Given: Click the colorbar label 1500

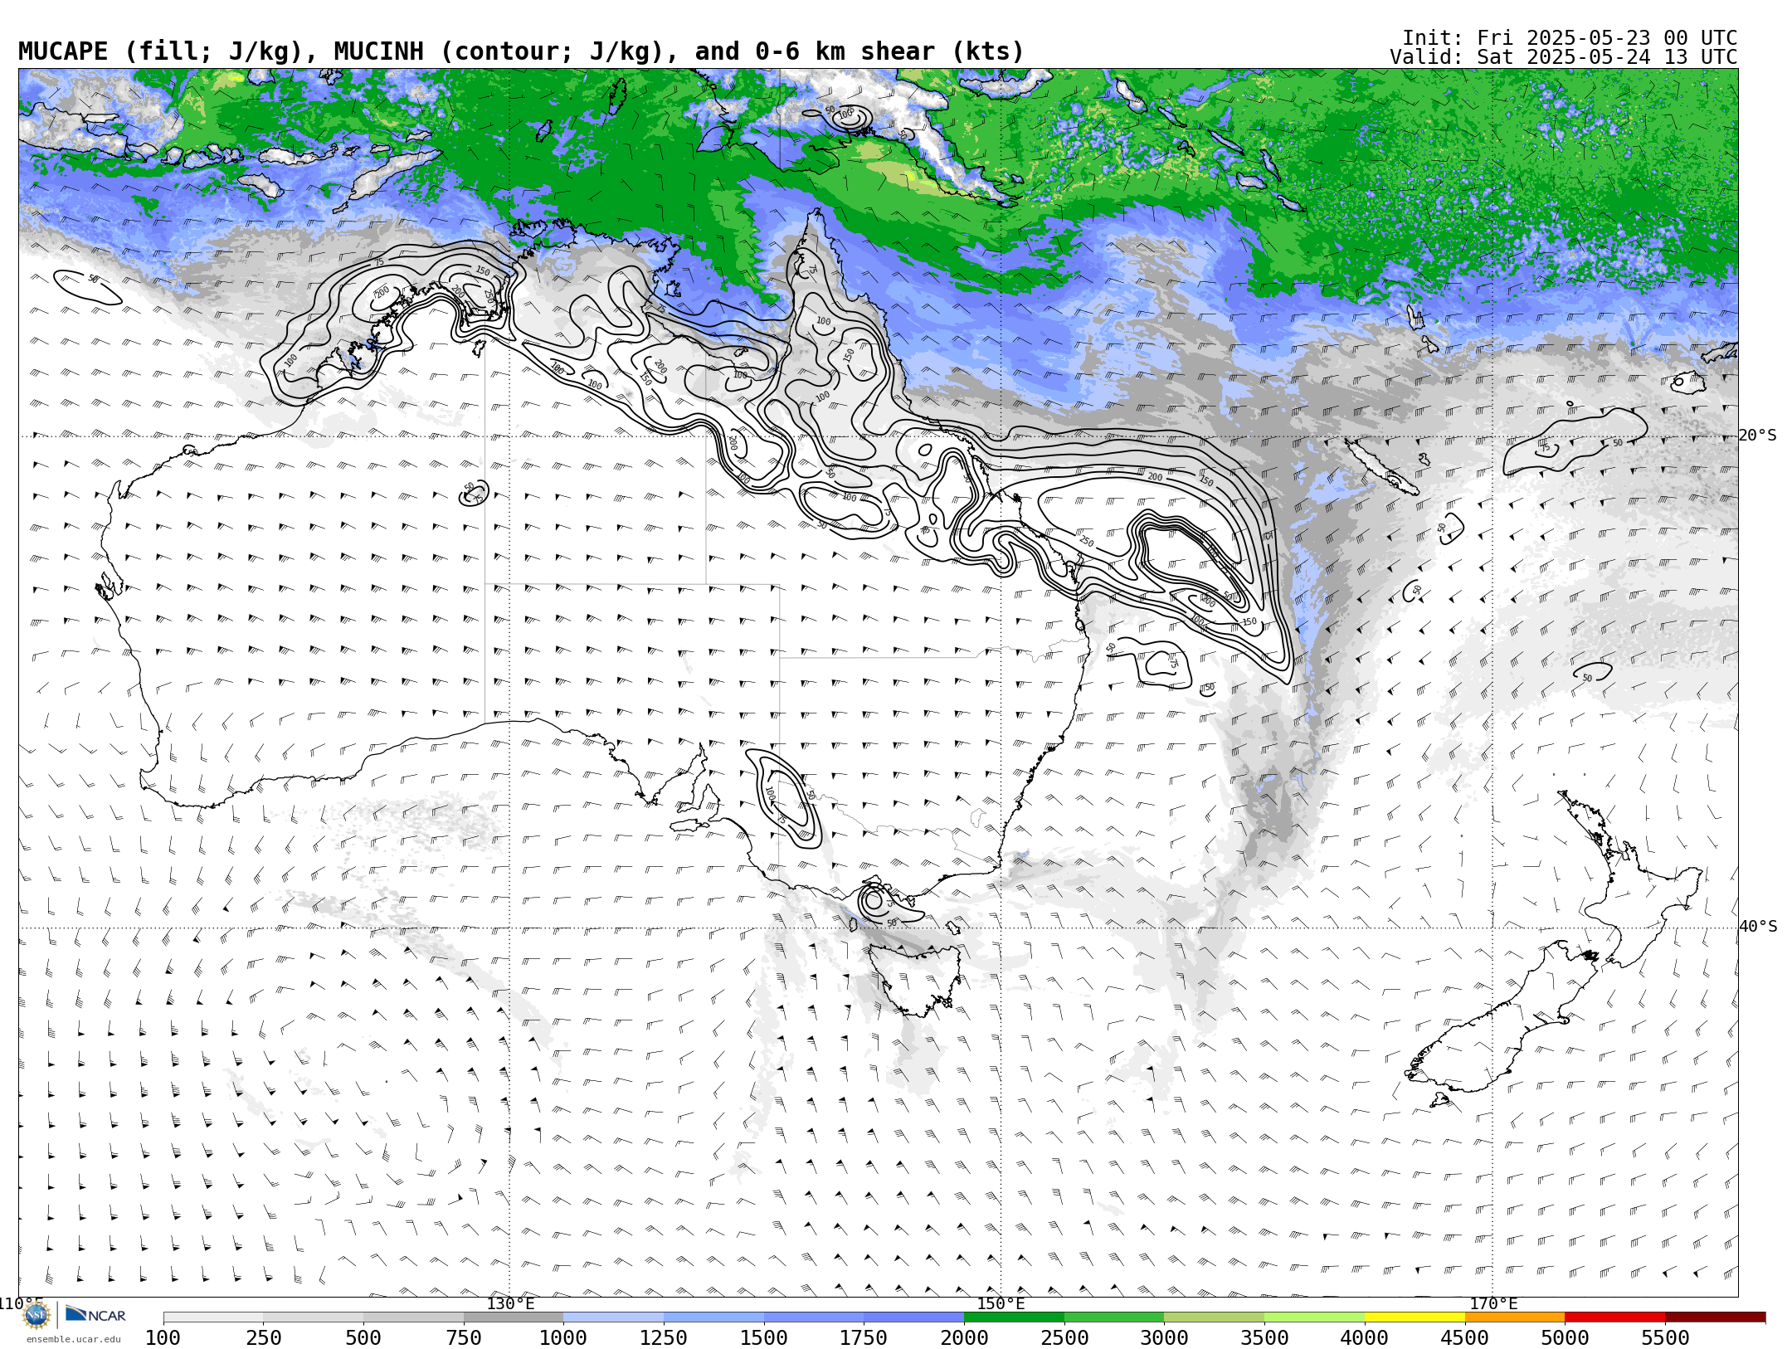Looking at the screenshot, I should coord(764,1338).
